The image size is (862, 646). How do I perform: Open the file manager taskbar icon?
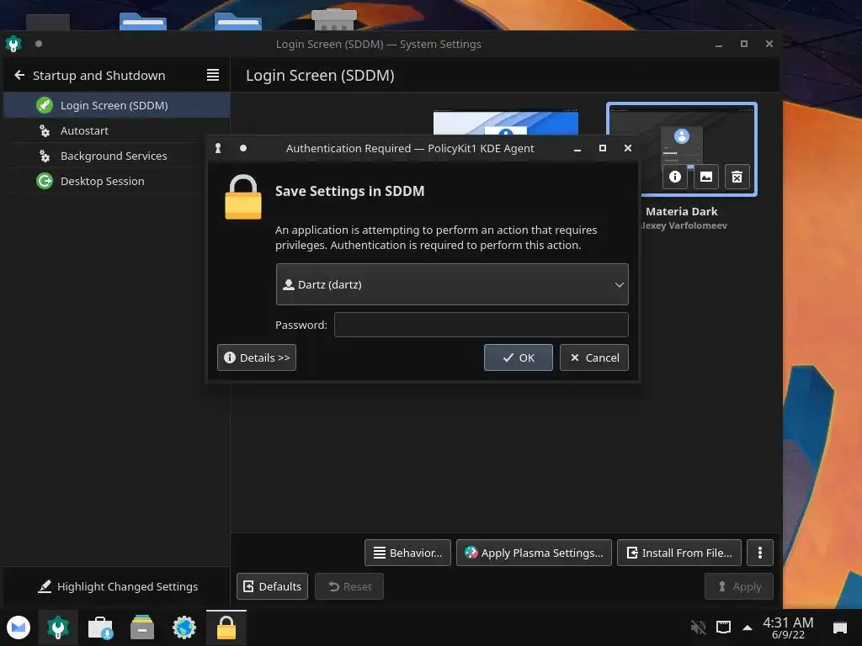point(141,627)
